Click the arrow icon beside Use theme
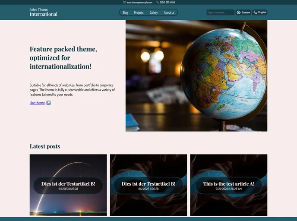Viewport: 297px width, 221px height. coord(48,103)
